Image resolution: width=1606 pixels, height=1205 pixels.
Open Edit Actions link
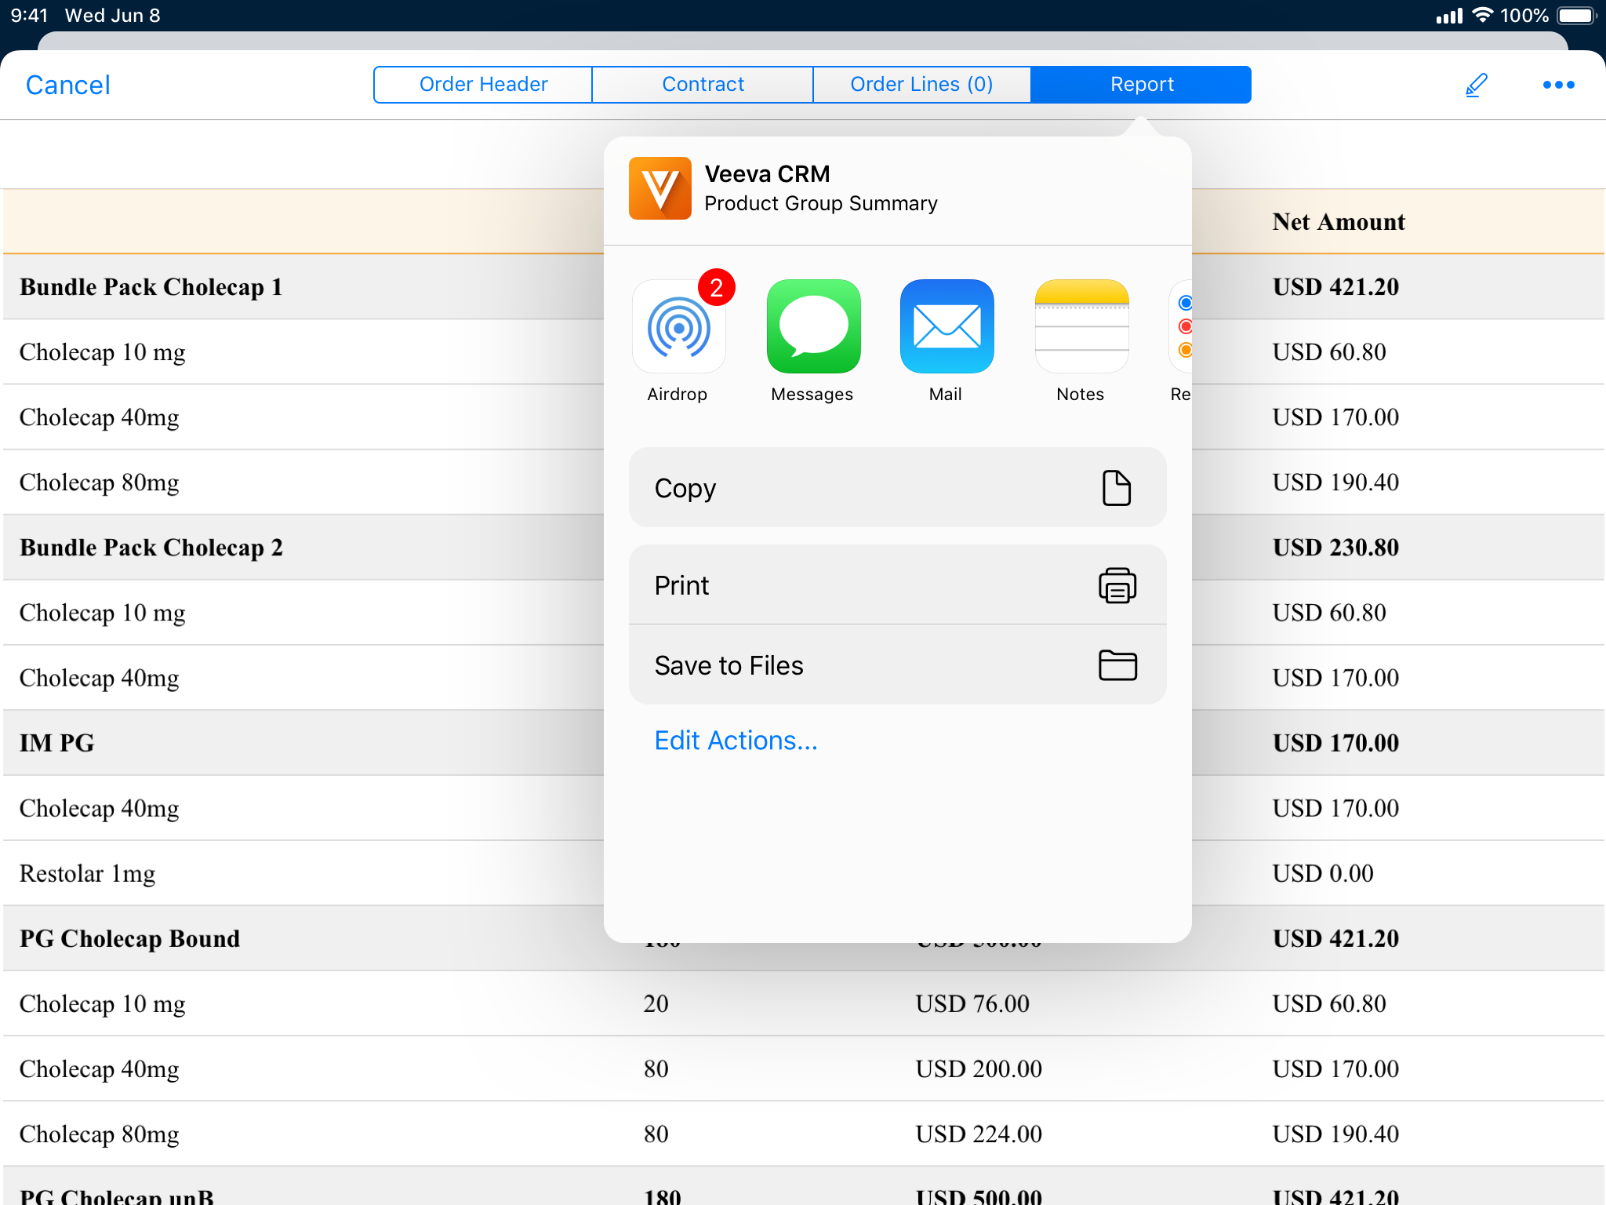pyautogui.click(x=736, y=741)
